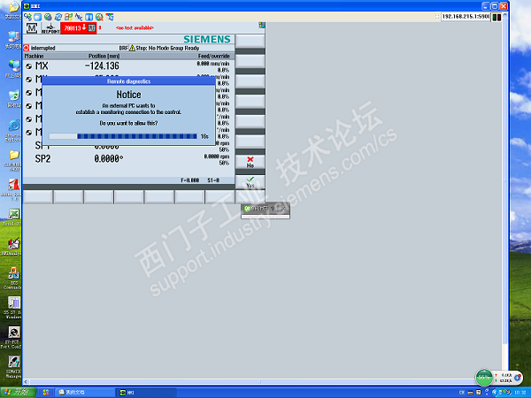The width and height of the screenshot is (531, 398).
Task: Click the F=0.000 status readout
Action: (190, 180)
